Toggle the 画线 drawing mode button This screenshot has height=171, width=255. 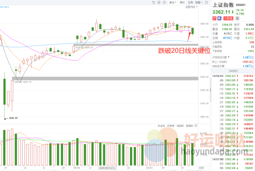click(x=182, y=3)
